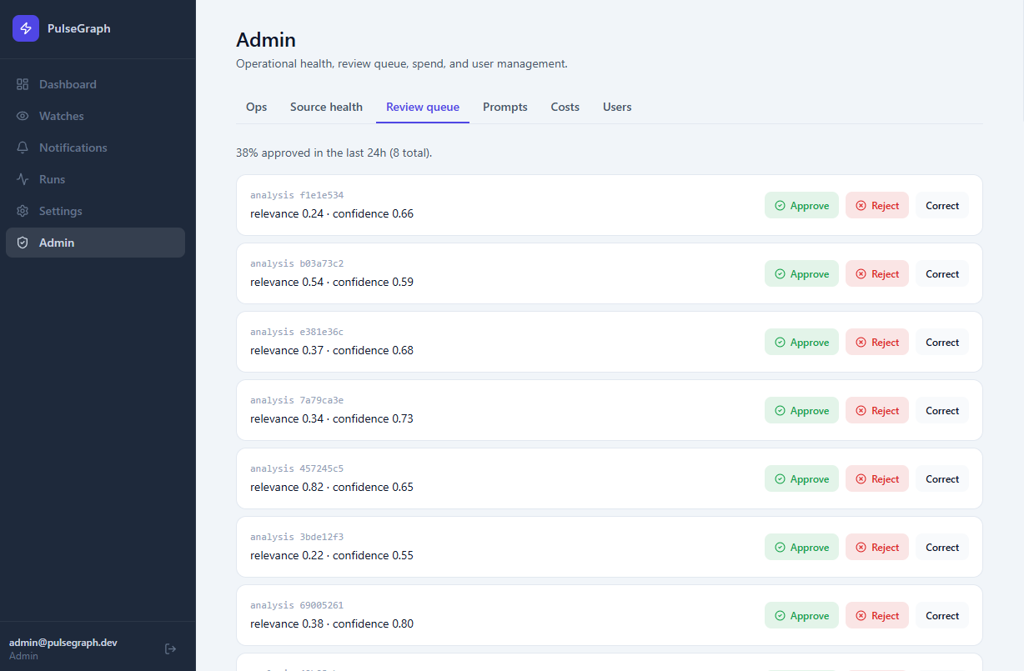Click the logout arrow icon
Image resolution: width=1024 pixels, height=671 pixels.
tap(170, 648)
